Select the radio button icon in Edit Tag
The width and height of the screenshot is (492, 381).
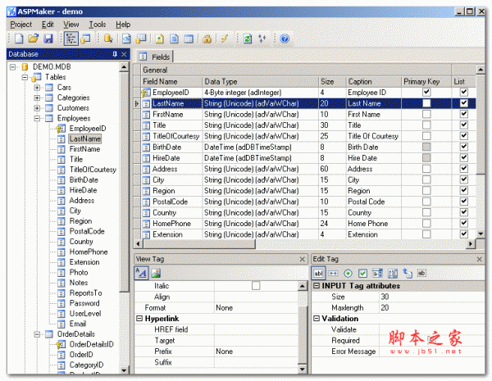coord(348,273)
